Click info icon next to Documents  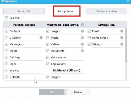pyautogui.click(x=82, y=51)
